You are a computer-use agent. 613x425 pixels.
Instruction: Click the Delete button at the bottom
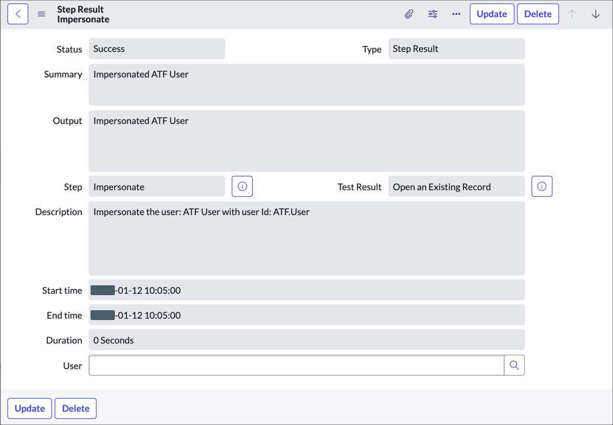pyautogui.click(x=75, y=408)
